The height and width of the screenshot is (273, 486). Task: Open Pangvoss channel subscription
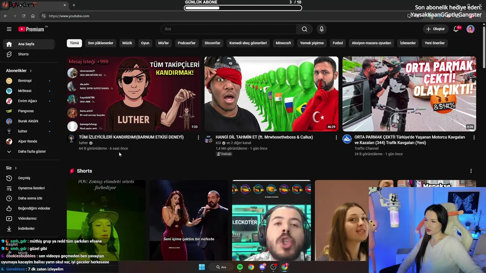click(x=29, y=111)
